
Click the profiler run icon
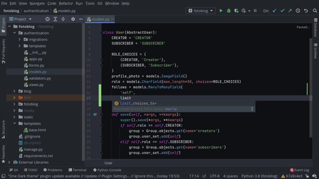click(x=244, y=11)
